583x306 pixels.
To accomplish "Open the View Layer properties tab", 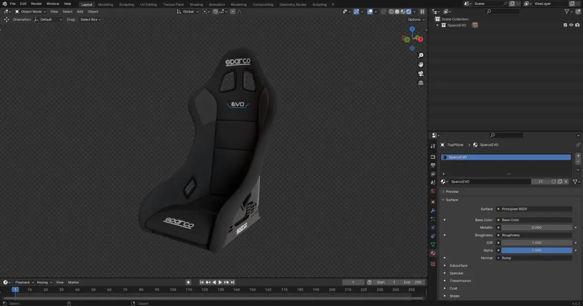I will (x=433, y=174).
